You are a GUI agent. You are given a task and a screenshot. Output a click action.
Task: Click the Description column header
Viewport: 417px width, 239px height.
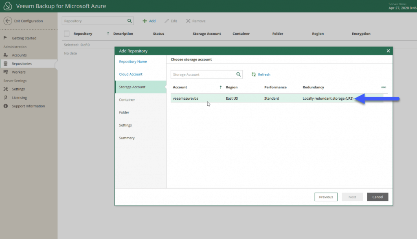coord(123,33)
